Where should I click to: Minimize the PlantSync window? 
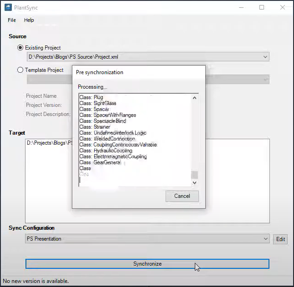(x=241, y=7)
